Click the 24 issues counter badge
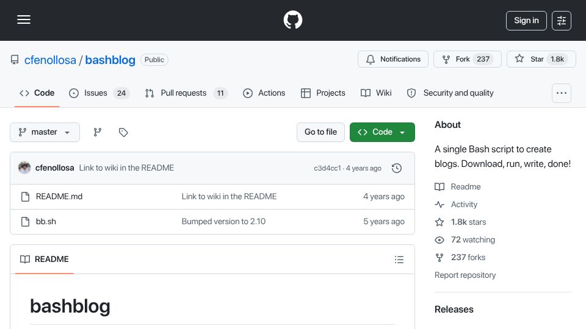586x329 pixels. (121, 93)
